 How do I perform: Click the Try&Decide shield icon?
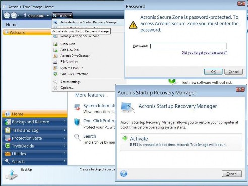(x=8, y=146)
